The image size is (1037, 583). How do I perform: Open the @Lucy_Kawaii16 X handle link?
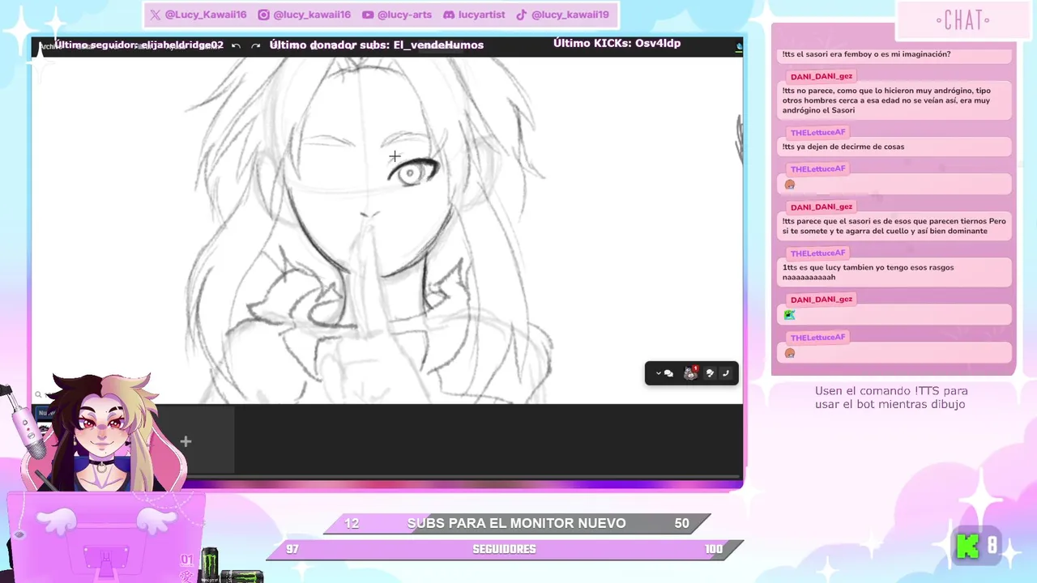point(206,15)
